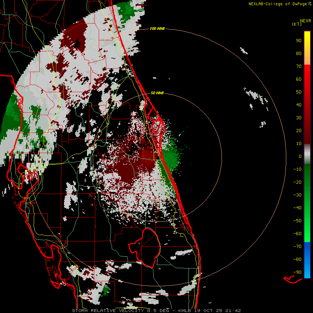
Task: Select the 100 NMI range ring label
Action: (x=157, y=29)
